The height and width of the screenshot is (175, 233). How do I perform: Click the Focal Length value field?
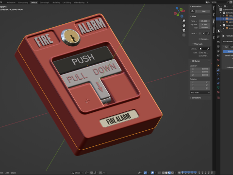(204, 21)
